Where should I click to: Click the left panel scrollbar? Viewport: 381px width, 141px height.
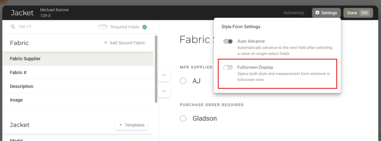coord(156,69)
